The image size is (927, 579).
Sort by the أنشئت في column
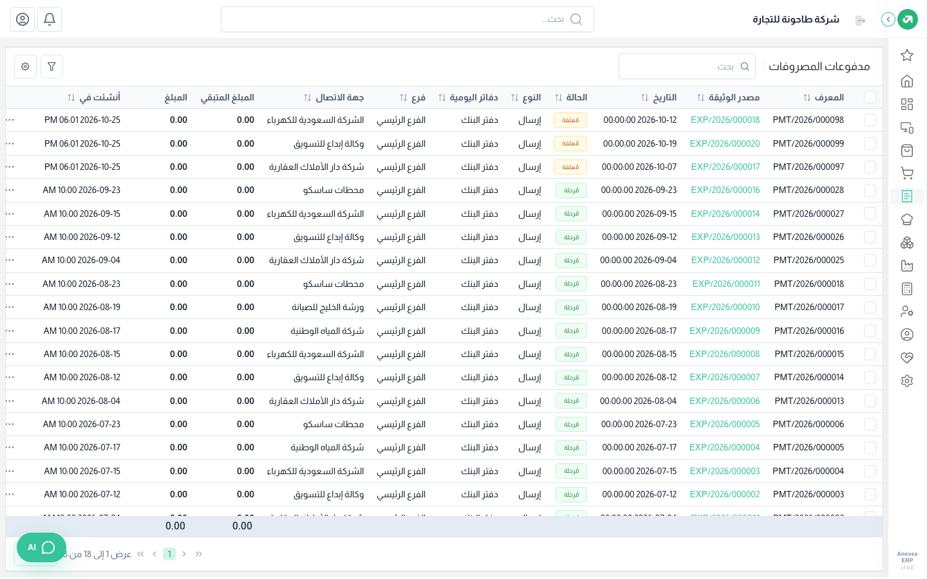[x=71, y=98]
